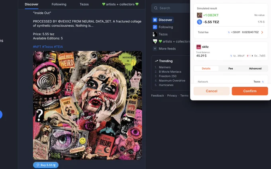
Task: Click the Buy 5.55 tez button
Action: (x=46, y=165)
